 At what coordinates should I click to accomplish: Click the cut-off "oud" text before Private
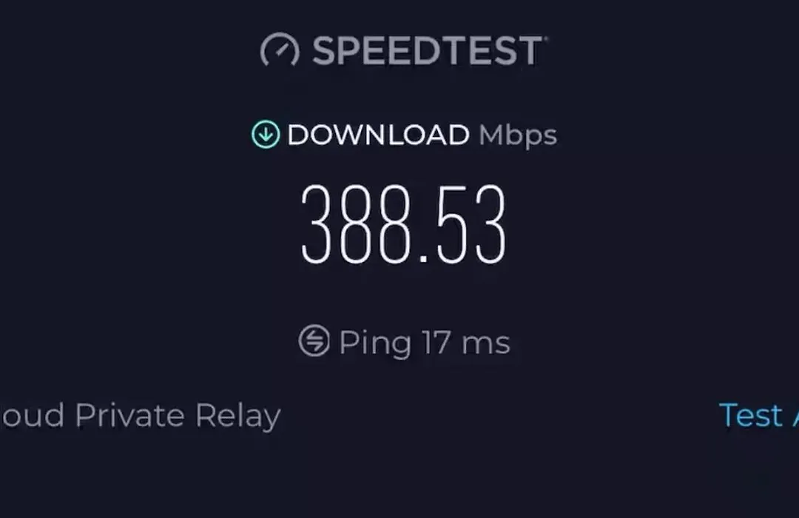pos(32,415)
